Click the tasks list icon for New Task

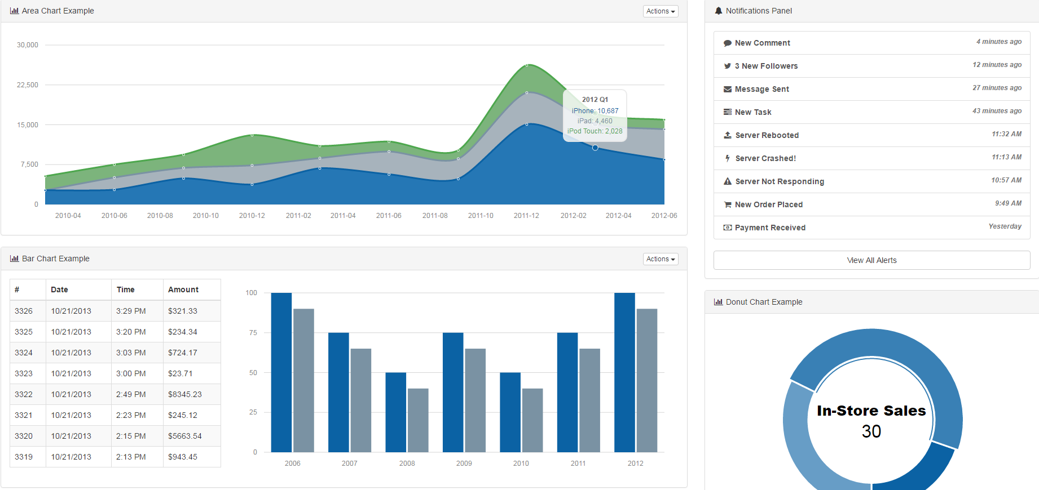(728, 112)
